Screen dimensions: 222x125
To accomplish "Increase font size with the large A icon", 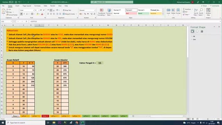I will 41,10.
